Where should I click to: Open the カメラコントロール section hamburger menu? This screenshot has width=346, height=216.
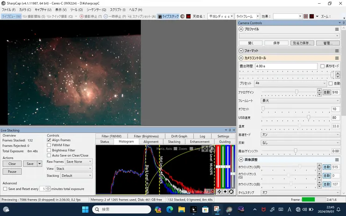(x=337, y=58)
